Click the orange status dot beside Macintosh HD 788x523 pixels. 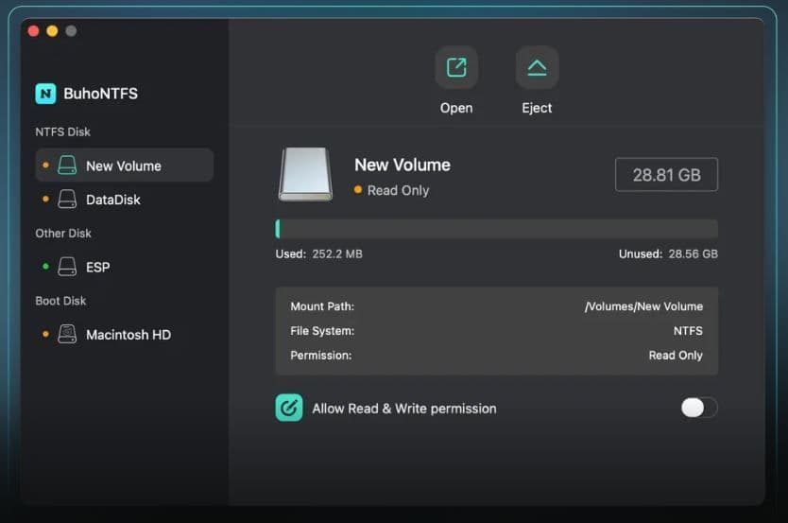45,334
